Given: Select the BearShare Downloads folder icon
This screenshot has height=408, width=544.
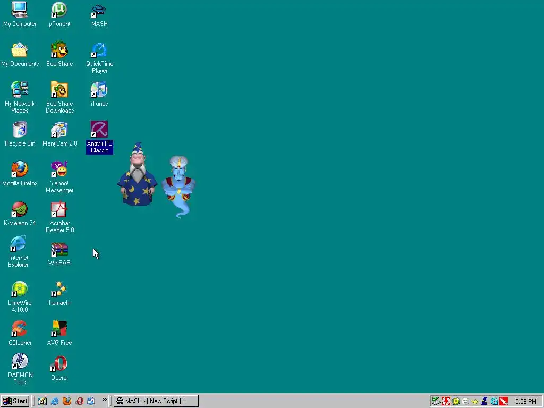Looking at the screenshot, I should 59,98.
